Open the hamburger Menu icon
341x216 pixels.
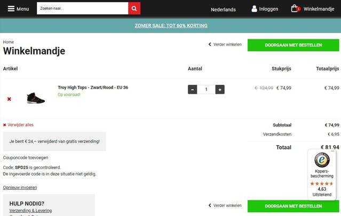click(11, 9)
